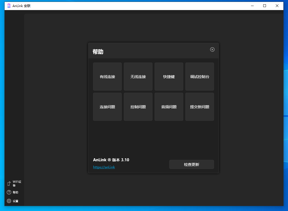288x211 pixels.
Task: Click the AnLink ® 版本 3.10 text
Action: pyautogui.click(x=111, y=160)
